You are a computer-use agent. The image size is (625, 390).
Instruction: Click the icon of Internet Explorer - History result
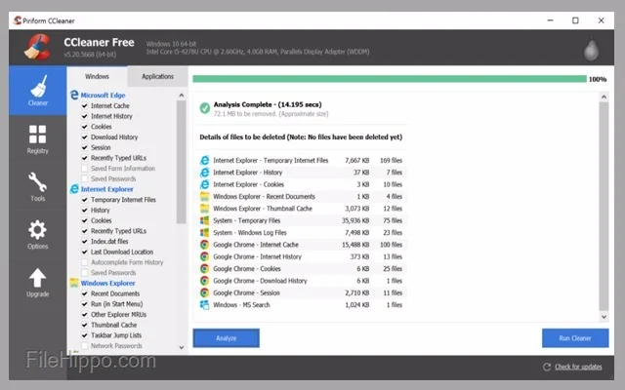click(x=204, y=173)
